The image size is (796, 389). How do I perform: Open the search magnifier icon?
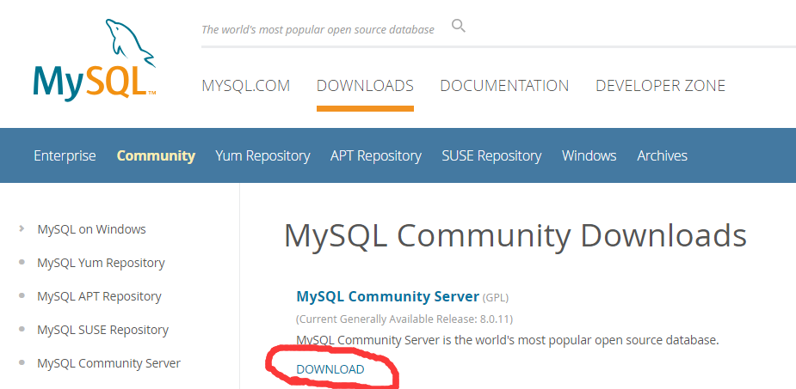tap(459, 26)
